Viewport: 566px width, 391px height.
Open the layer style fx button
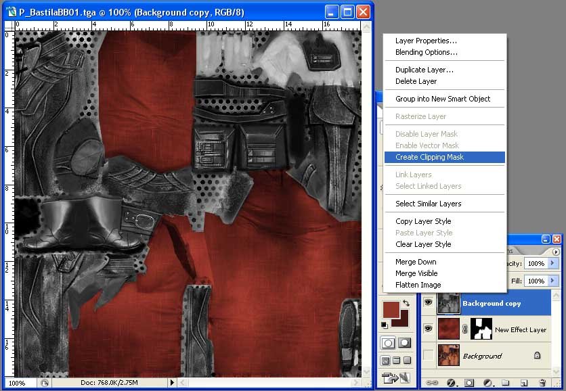pos(450,383)
